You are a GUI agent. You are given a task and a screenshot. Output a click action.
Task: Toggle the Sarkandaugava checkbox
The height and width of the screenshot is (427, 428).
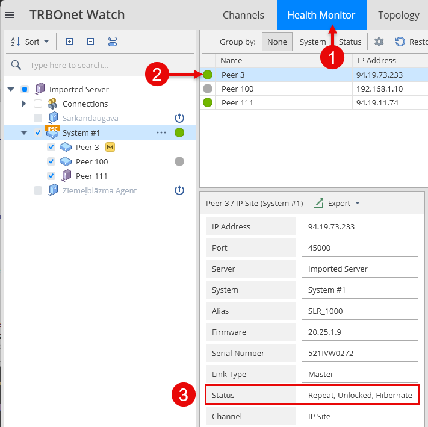click(x=38, y=118)
